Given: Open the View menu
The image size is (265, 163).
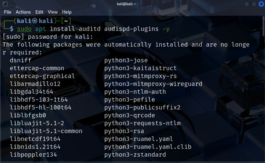Looking at the screenshot, I should (53, 12).
